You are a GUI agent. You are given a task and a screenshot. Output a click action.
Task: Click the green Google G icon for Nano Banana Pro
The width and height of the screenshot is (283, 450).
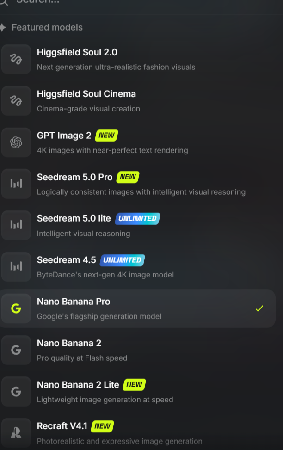point(16,308)
